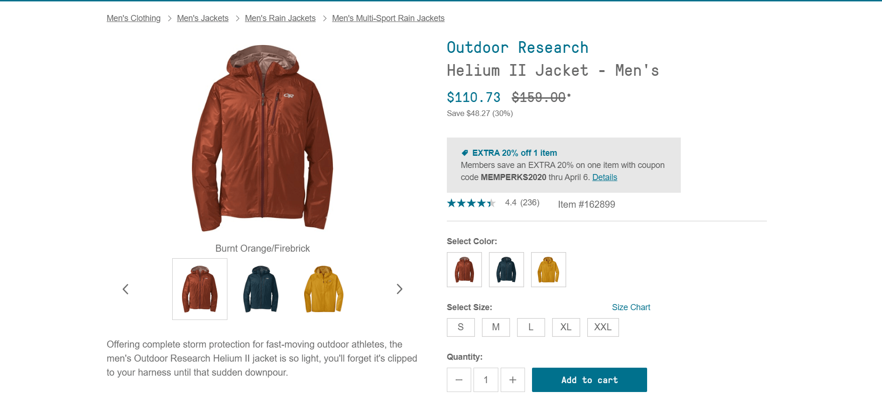Viewport: 882px width, 414px height.
Task: Select size M option
Action: pos(496,327)
